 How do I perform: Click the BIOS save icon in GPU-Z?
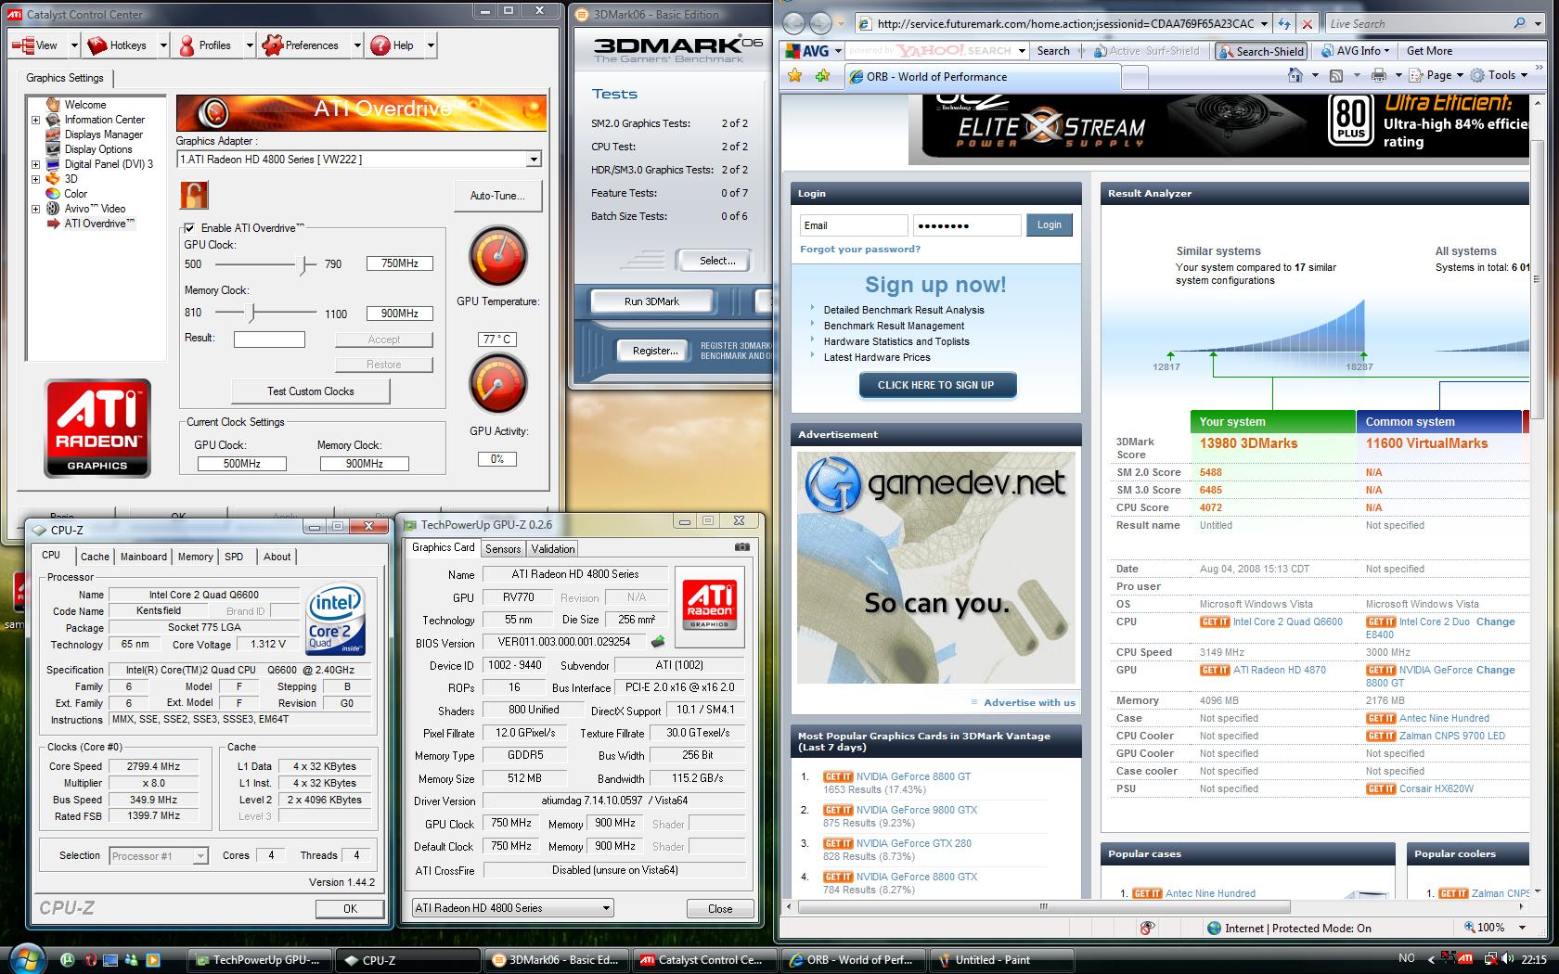658,641
